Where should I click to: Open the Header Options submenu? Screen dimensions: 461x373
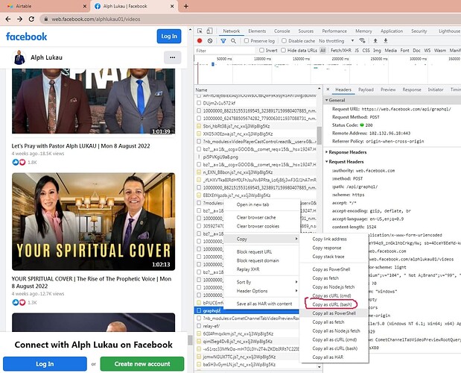261,291
